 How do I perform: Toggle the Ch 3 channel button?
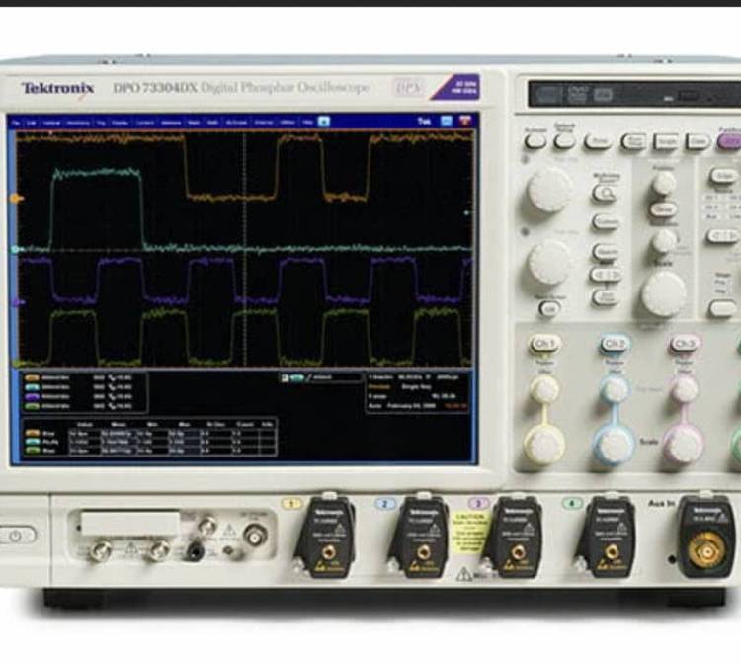[x=684, y=344]
